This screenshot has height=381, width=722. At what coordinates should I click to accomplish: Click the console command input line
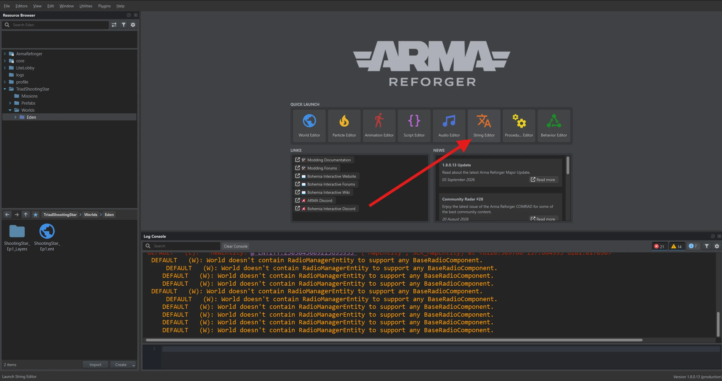coord(441,349)
